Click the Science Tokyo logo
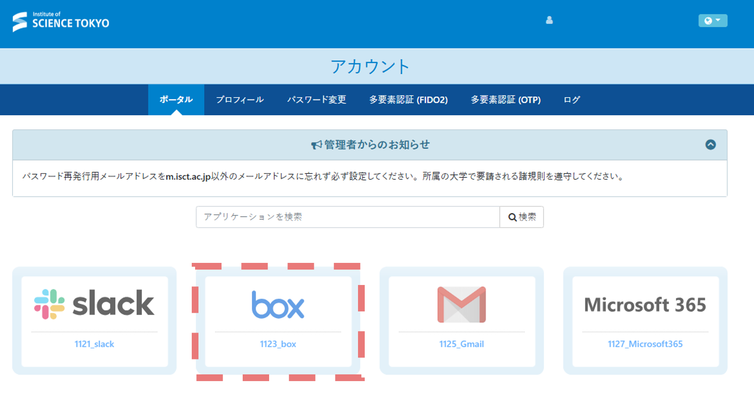 point(61,22)
